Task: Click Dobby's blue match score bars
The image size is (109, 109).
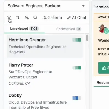Action: click(77, 98)
